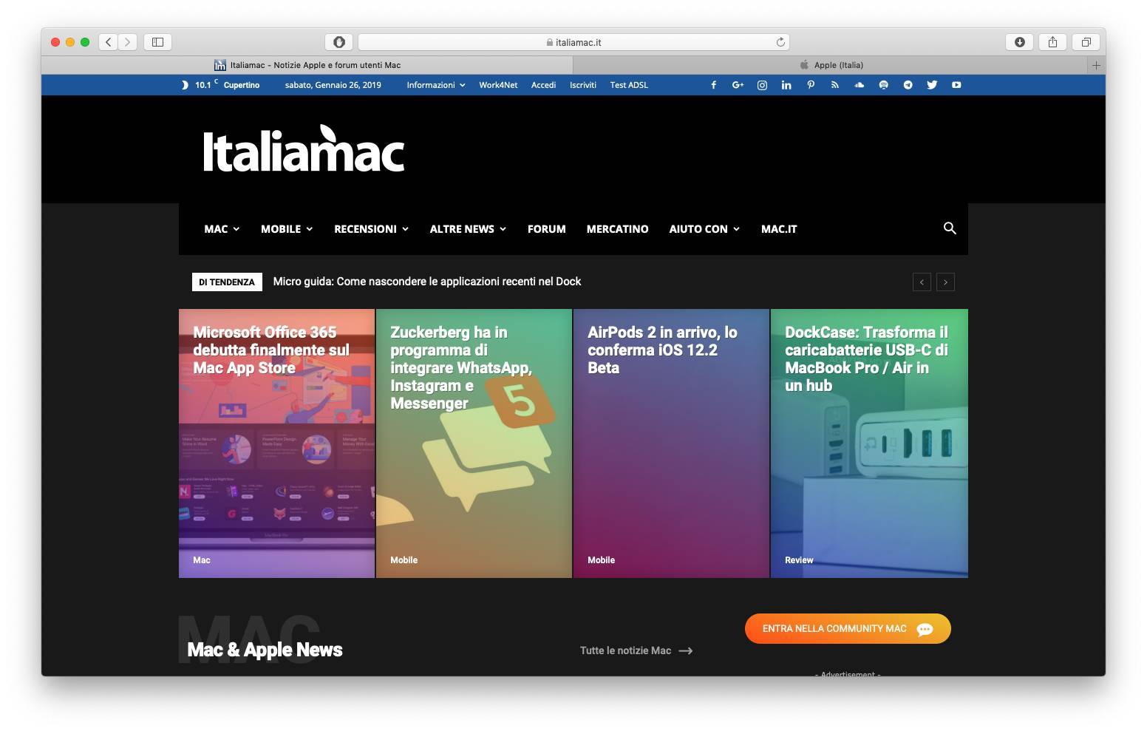Open the Google Plus social icon
The image size is (1147, 731).
(x=738, y=85)
